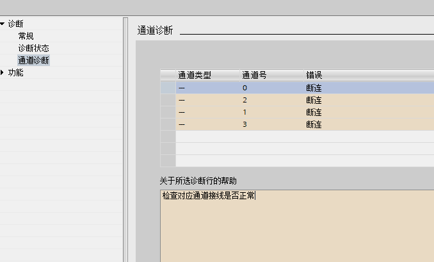
Task: Select the channel number 0 cell
Action: point(245,88)
